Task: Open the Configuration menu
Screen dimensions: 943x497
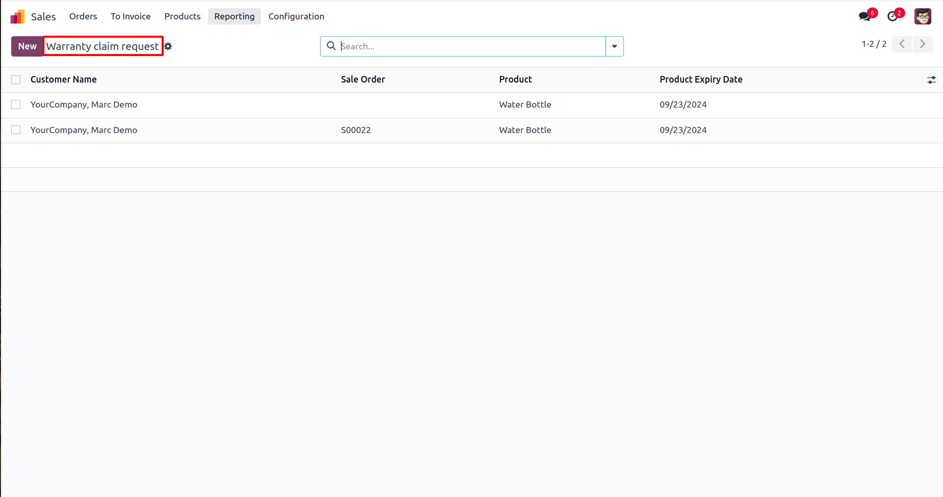Action: tap(296, 16)
